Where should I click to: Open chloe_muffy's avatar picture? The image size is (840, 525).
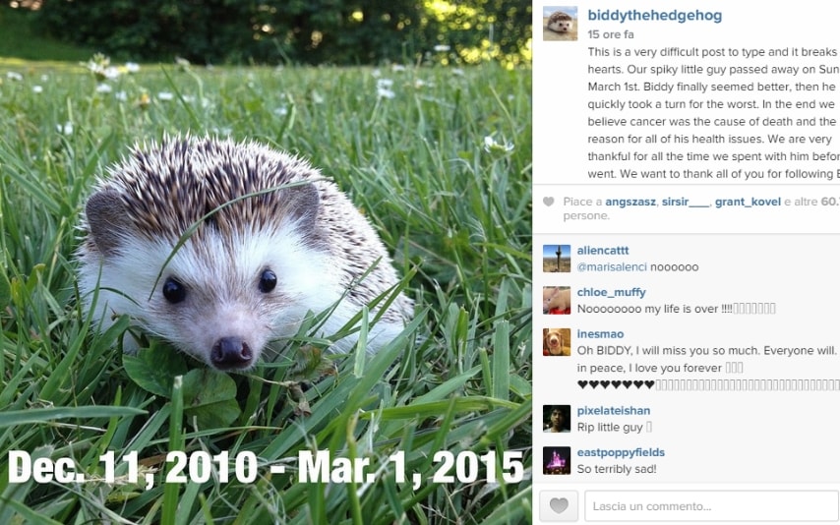[557, 300]
